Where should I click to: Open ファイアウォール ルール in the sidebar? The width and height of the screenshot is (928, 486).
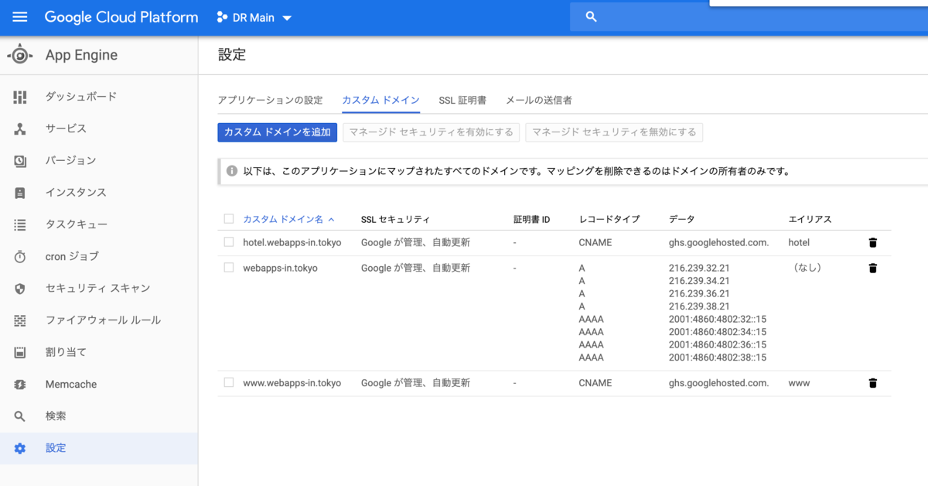pyautogui.click(x=103, y=320)
